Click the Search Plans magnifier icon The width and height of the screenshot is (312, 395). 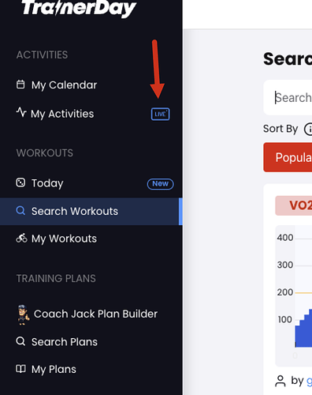pos(20,341)
